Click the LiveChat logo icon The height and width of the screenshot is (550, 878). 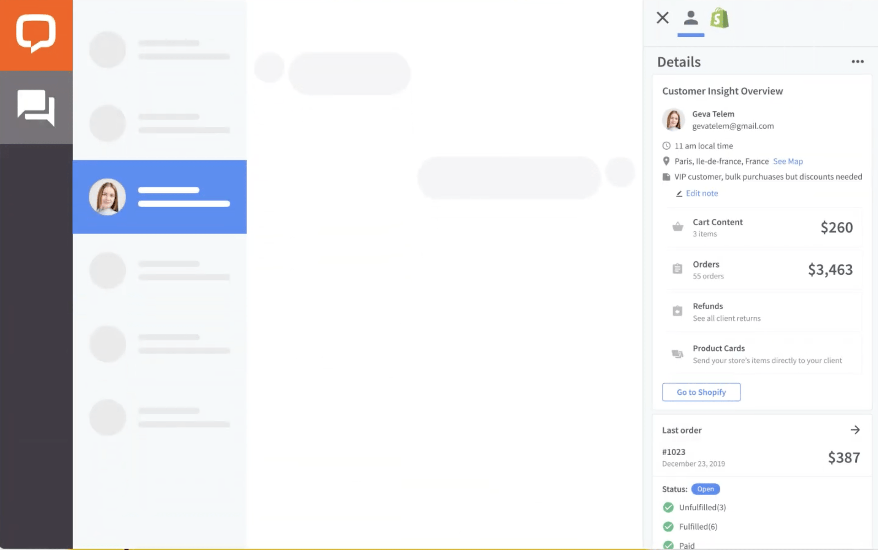[36, 34]
